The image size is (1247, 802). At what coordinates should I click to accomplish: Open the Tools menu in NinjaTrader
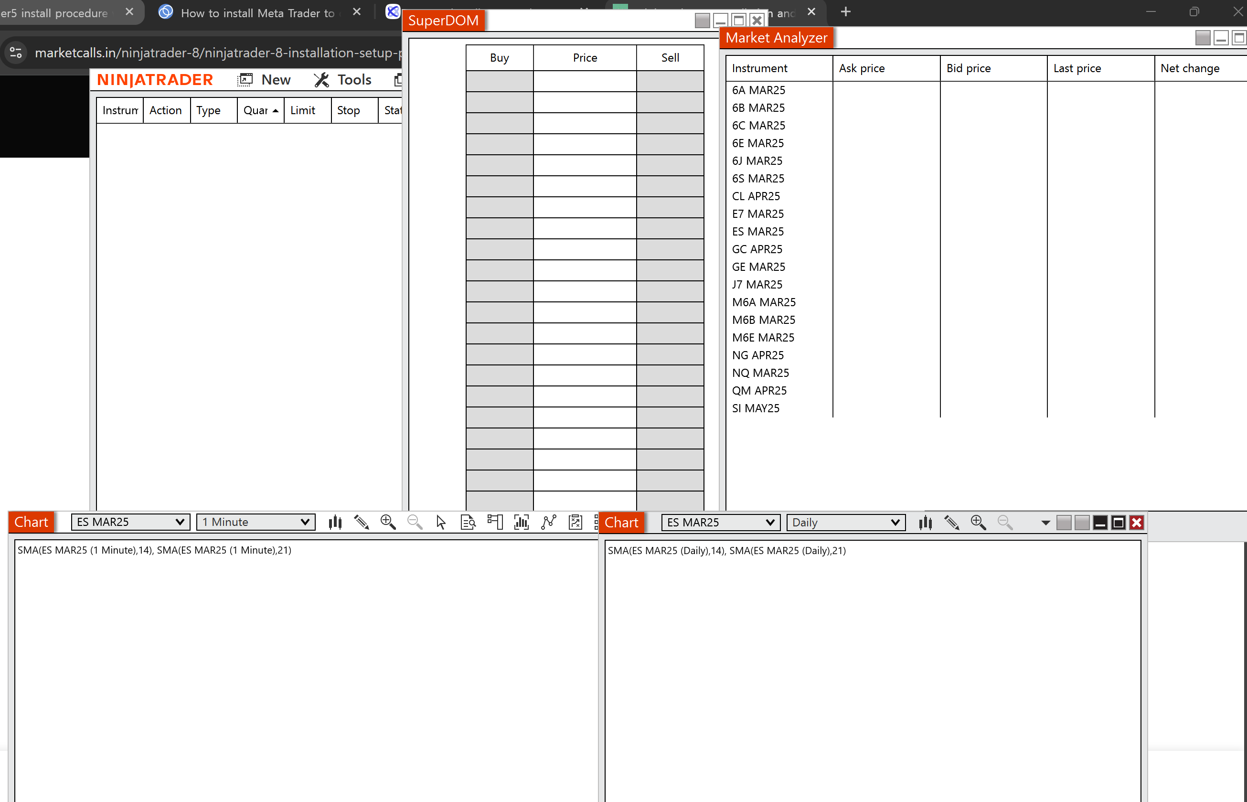(343, 80)
